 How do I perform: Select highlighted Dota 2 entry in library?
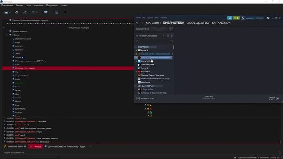[x=153, y=57]
